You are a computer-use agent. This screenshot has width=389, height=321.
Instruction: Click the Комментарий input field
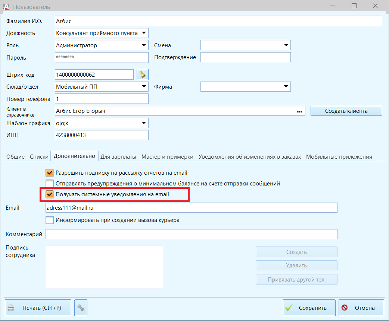191,234
